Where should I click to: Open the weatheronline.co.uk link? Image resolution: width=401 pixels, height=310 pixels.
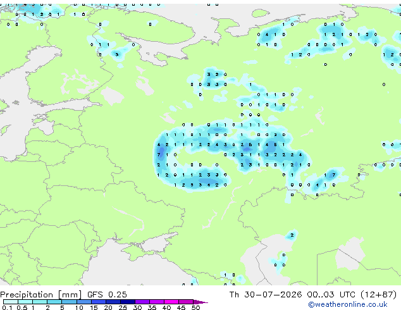[x=348, y=304]
